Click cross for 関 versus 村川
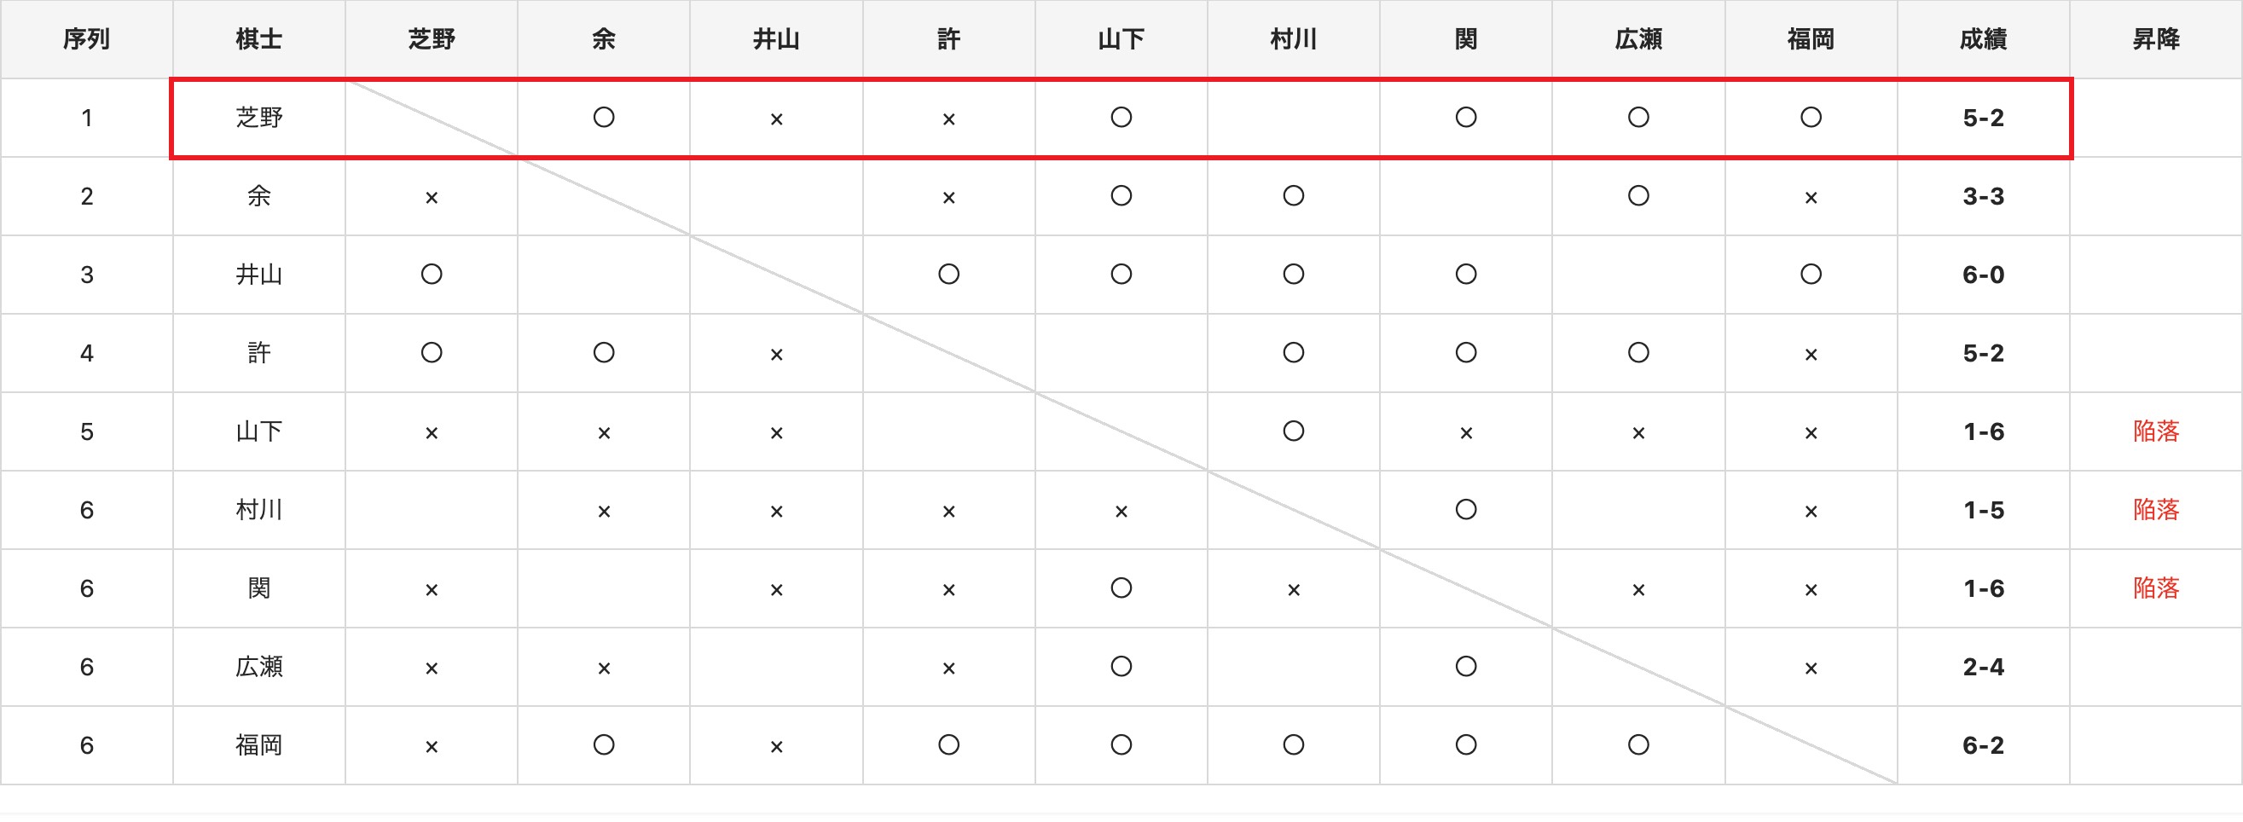Image resolution: width=2243 pixels, height=822 pixels. (1293, 589)
